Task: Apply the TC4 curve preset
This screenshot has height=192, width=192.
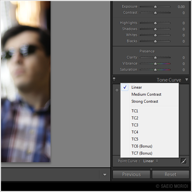Action: [135, 132]
